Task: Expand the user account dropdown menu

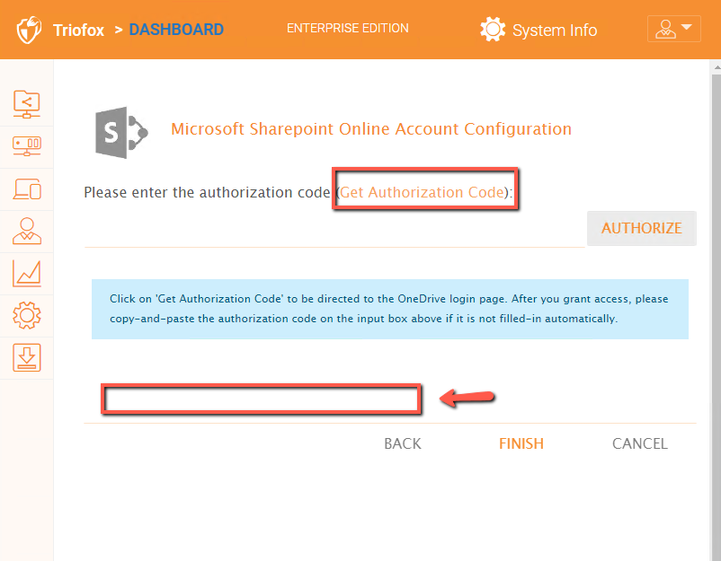Action: pos(673,29)
